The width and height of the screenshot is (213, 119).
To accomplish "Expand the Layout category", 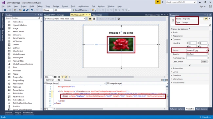I will pos(171,72).
